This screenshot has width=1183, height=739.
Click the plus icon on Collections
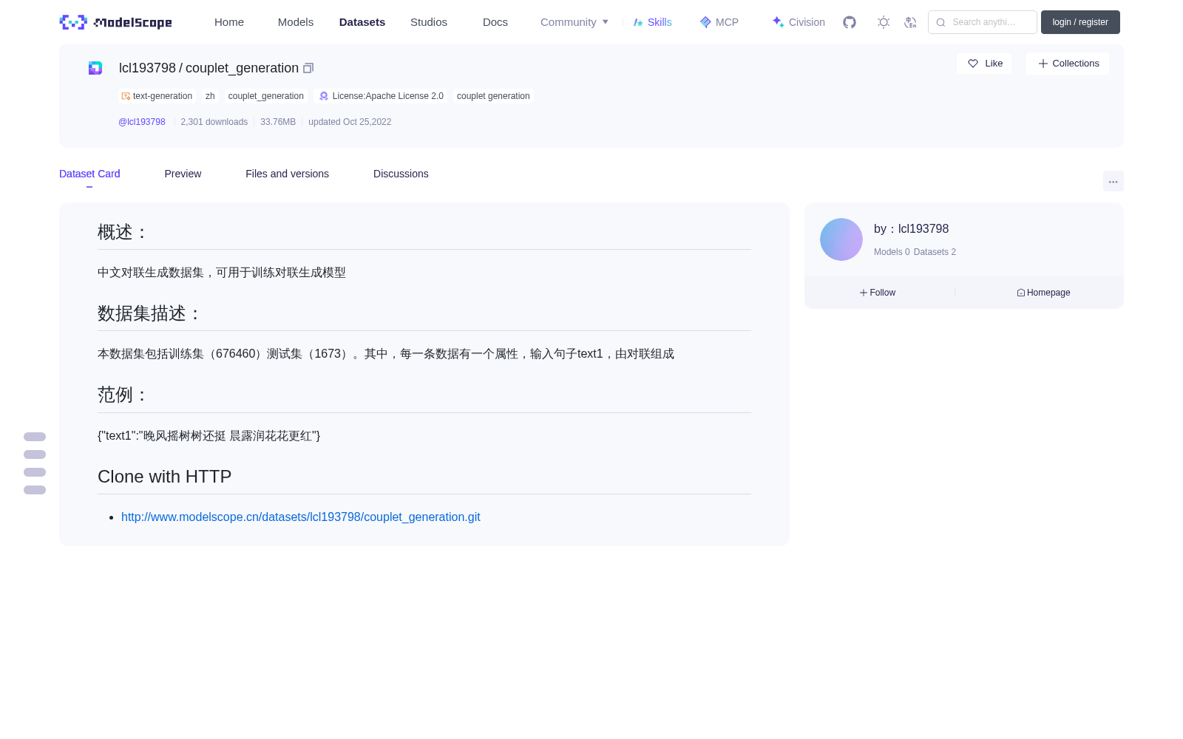coord(1043,64)
